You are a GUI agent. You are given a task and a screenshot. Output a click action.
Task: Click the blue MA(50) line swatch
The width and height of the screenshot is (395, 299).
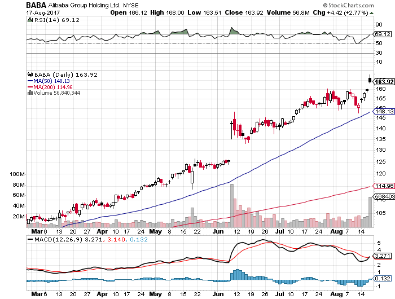(x=30, y=81)
